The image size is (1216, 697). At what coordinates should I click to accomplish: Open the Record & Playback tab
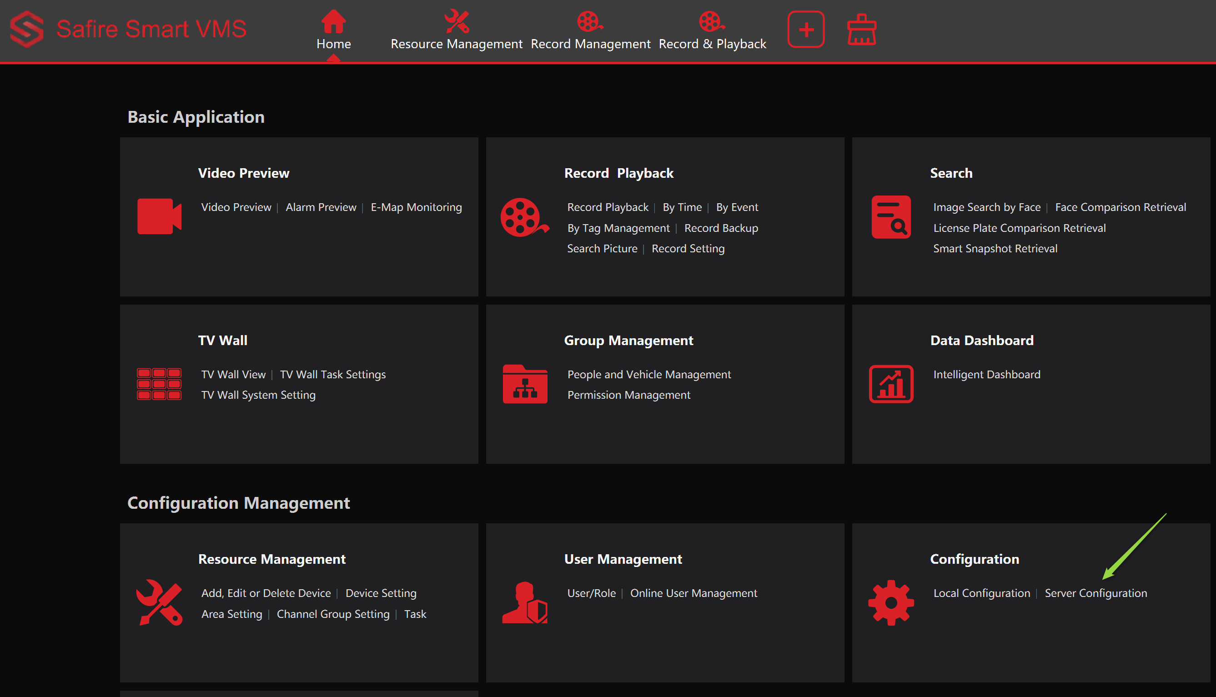713,30
